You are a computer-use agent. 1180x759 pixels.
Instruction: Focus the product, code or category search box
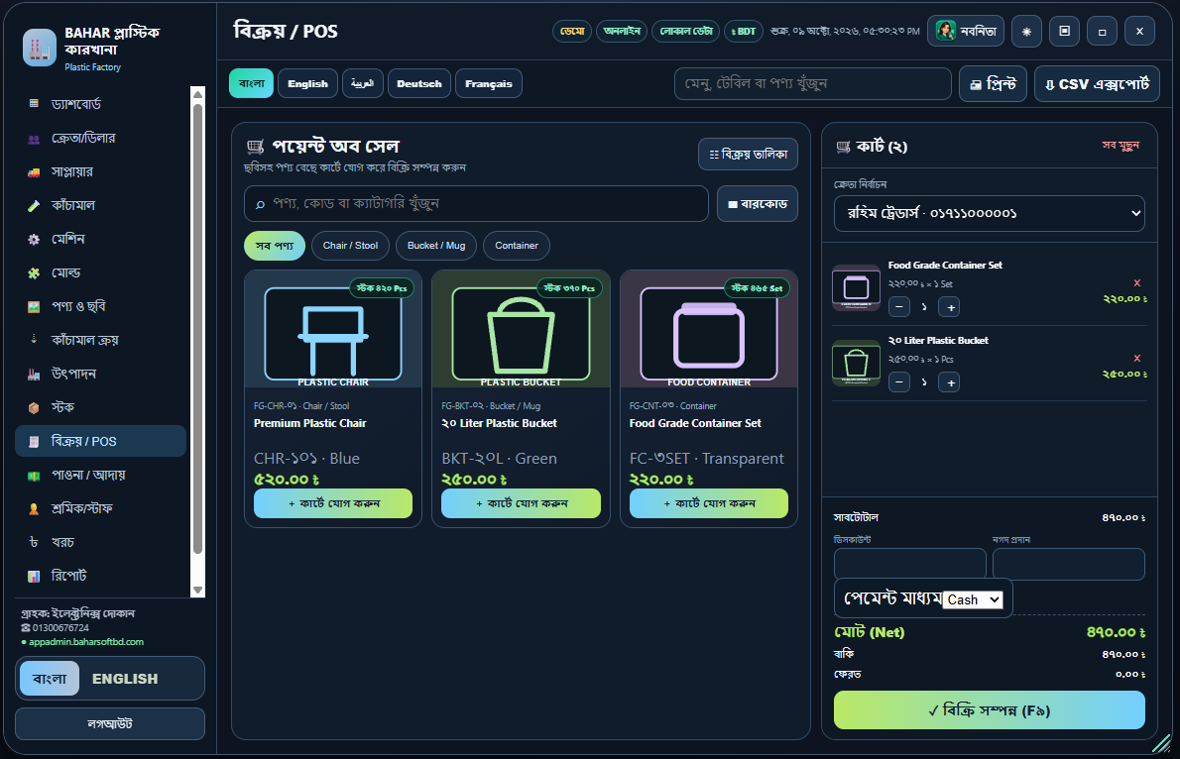pos(476,204)
